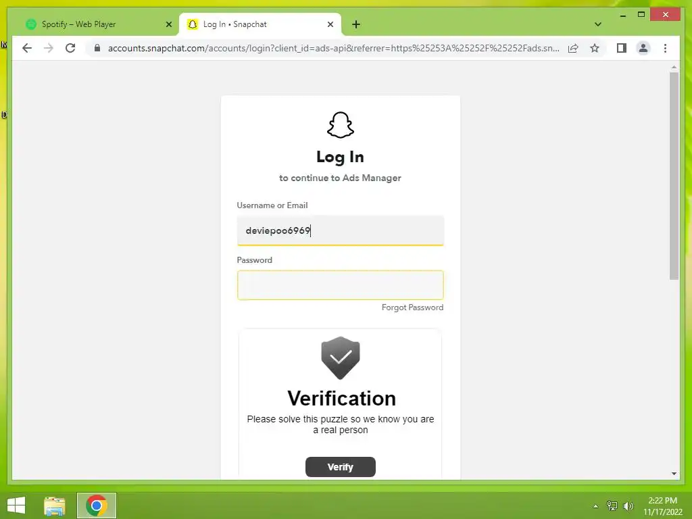
Task: Share this page using the share icon
Action: point(573,48)
